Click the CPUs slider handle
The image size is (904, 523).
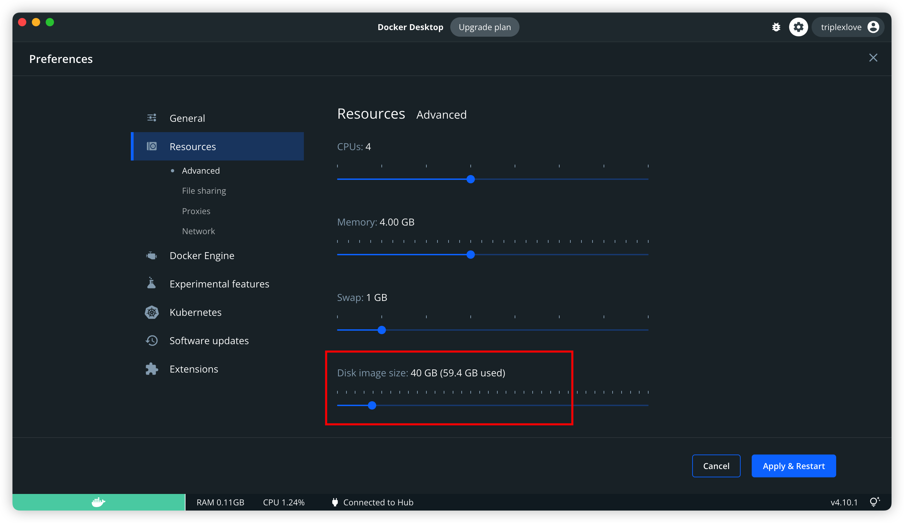[x=471, y=179]
